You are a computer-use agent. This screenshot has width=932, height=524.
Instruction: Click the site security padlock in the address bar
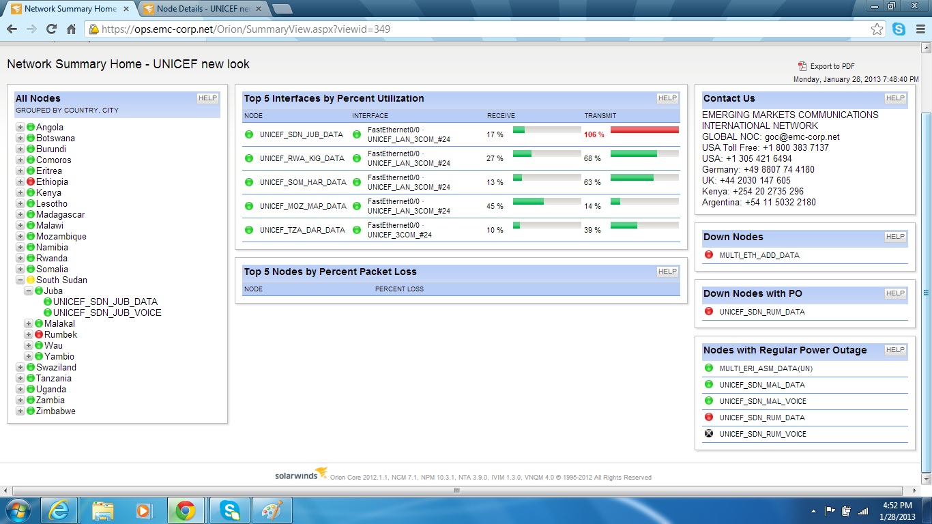point(93,29)
